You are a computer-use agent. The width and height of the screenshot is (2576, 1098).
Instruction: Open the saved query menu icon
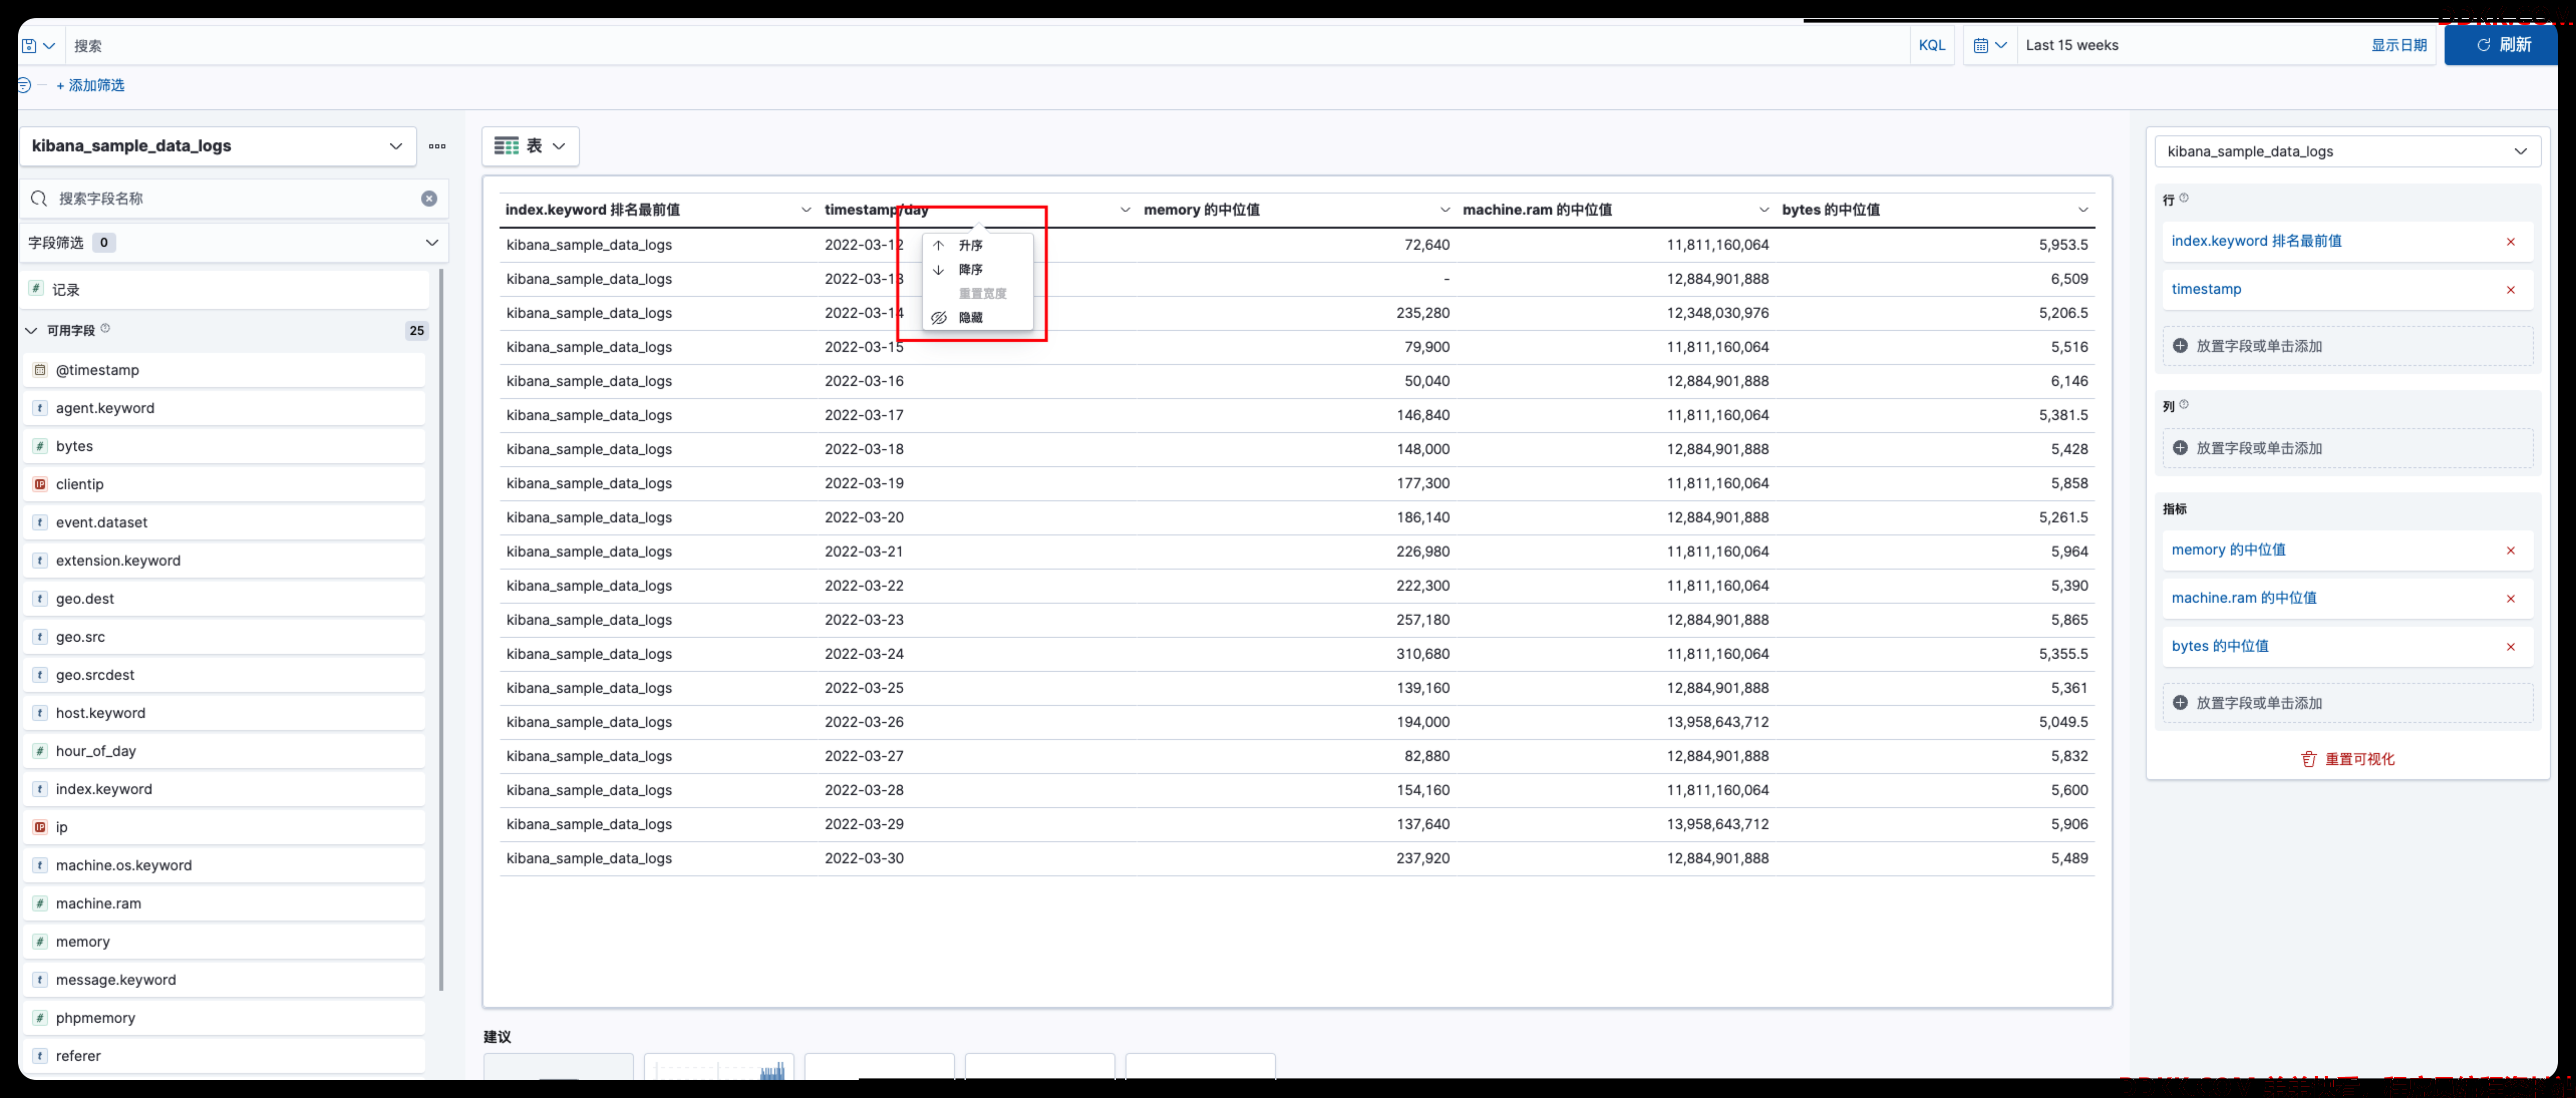(38, 46)
